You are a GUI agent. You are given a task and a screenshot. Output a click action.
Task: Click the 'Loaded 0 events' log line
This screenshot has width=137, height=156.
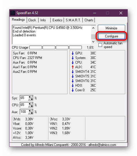click(x=24, y=35)
